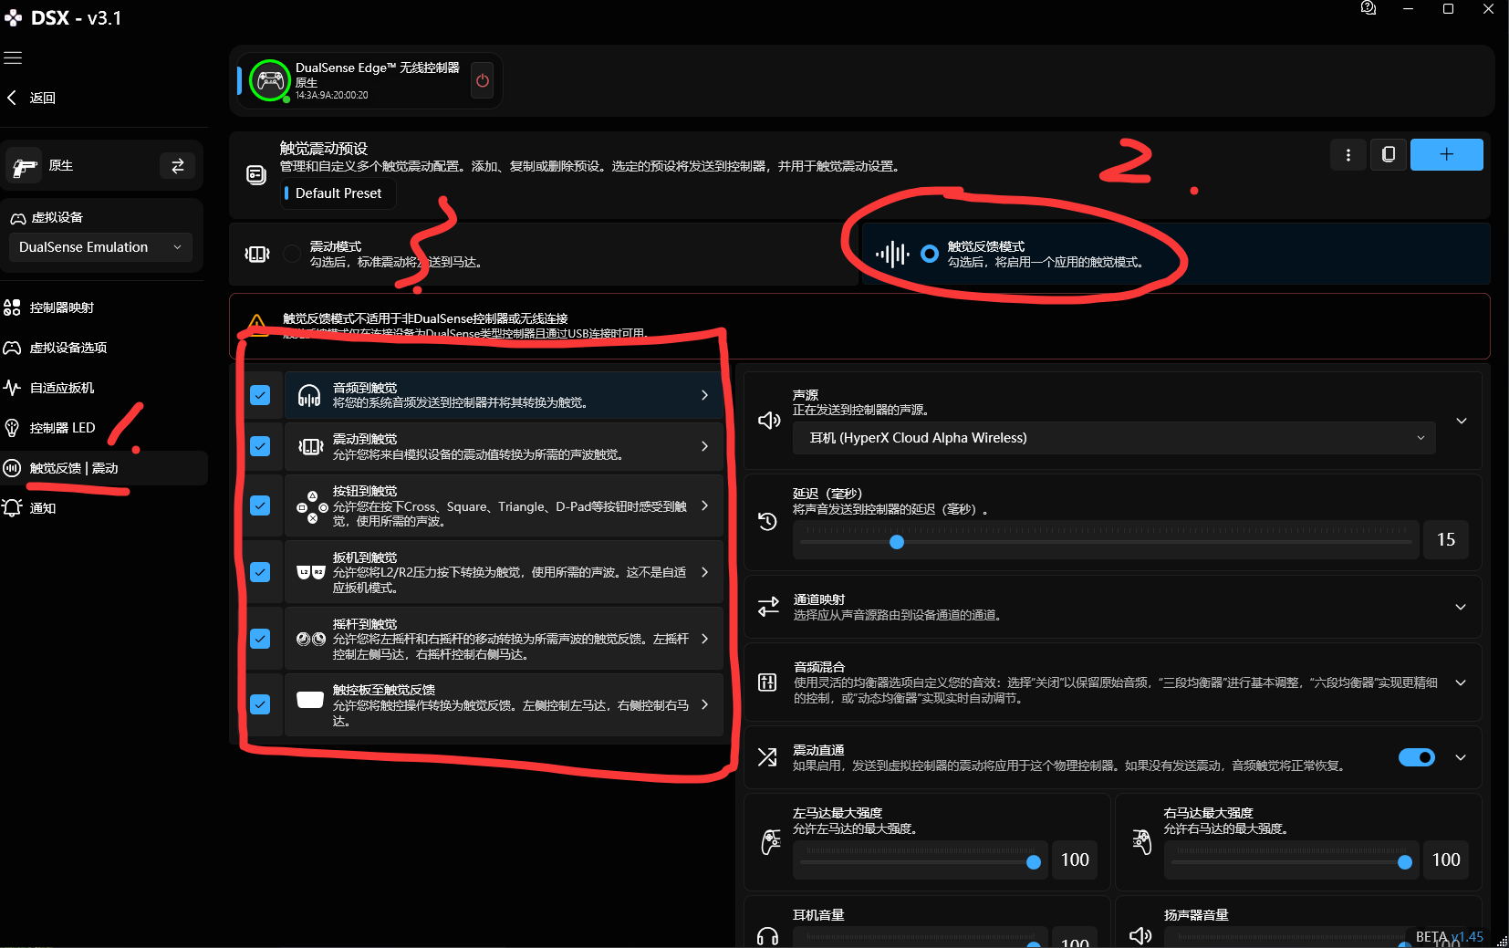1509x948 pixels.
Task: Click the face buttons icon for 按钮到触觉
Action: [312, 506]
